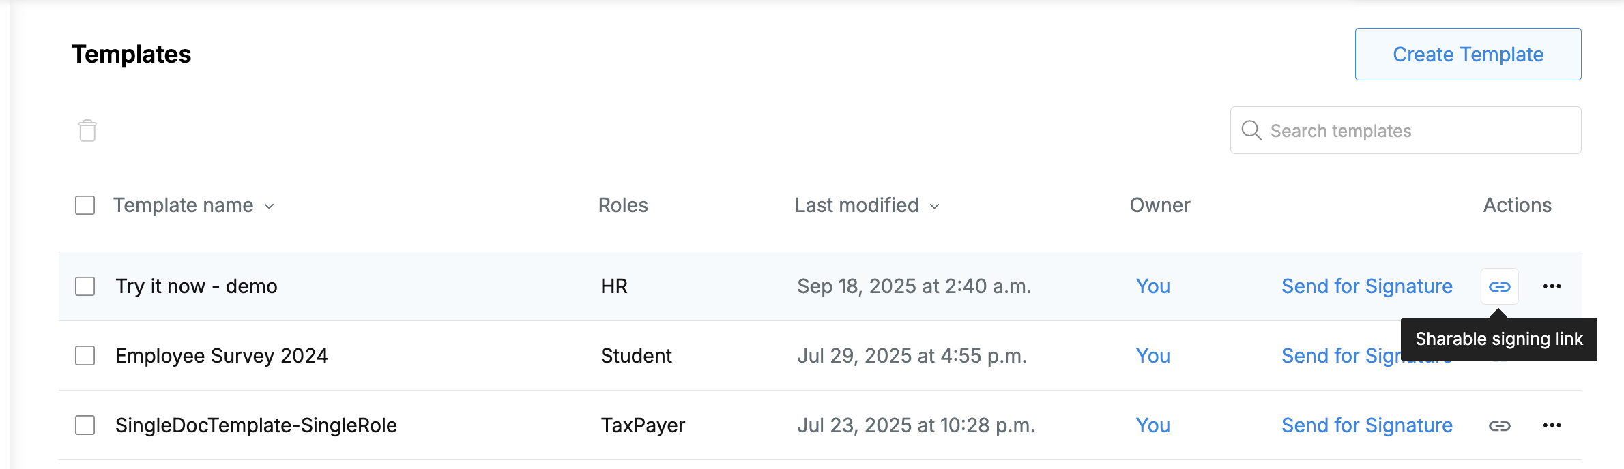Focus the Search templates field
The image size is (1624, 469).
pyautogui.click(x=1406, y=130)
